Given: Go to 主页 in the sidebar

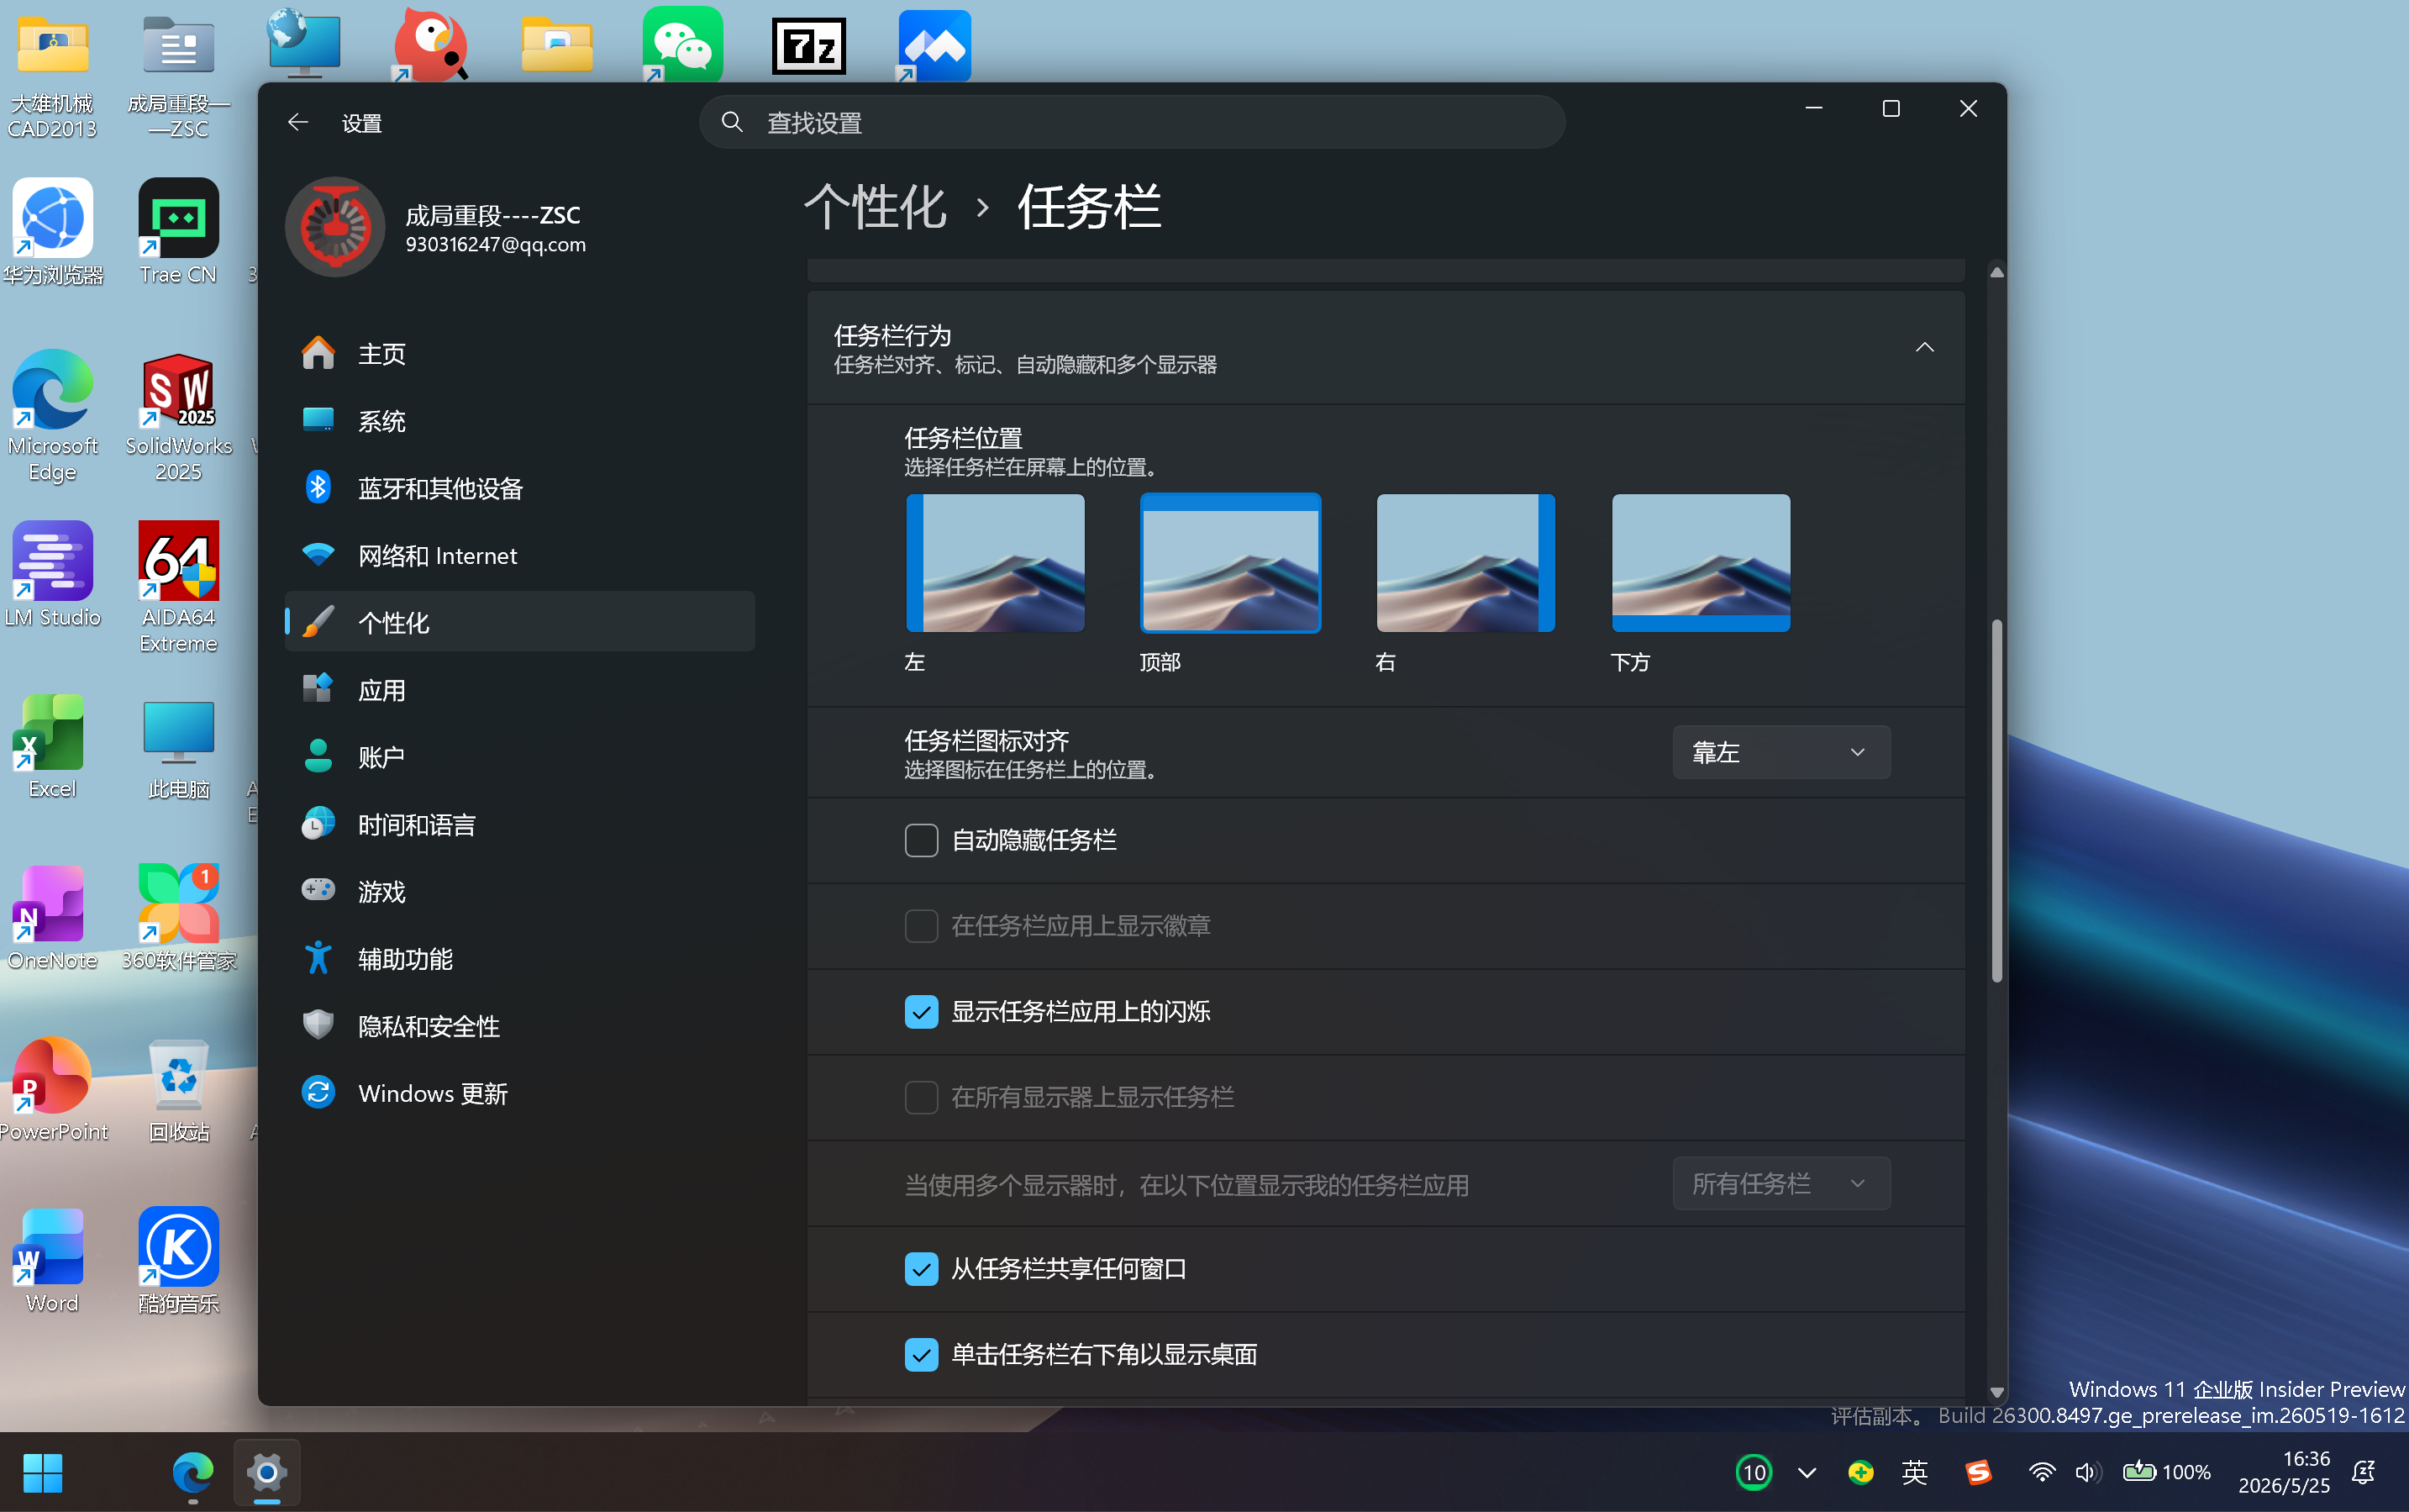Looking at the screenshot, I should (520, 354).
